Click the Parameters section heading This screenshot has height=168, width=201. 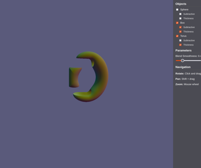pyautogui.click(x=184, y=51)
